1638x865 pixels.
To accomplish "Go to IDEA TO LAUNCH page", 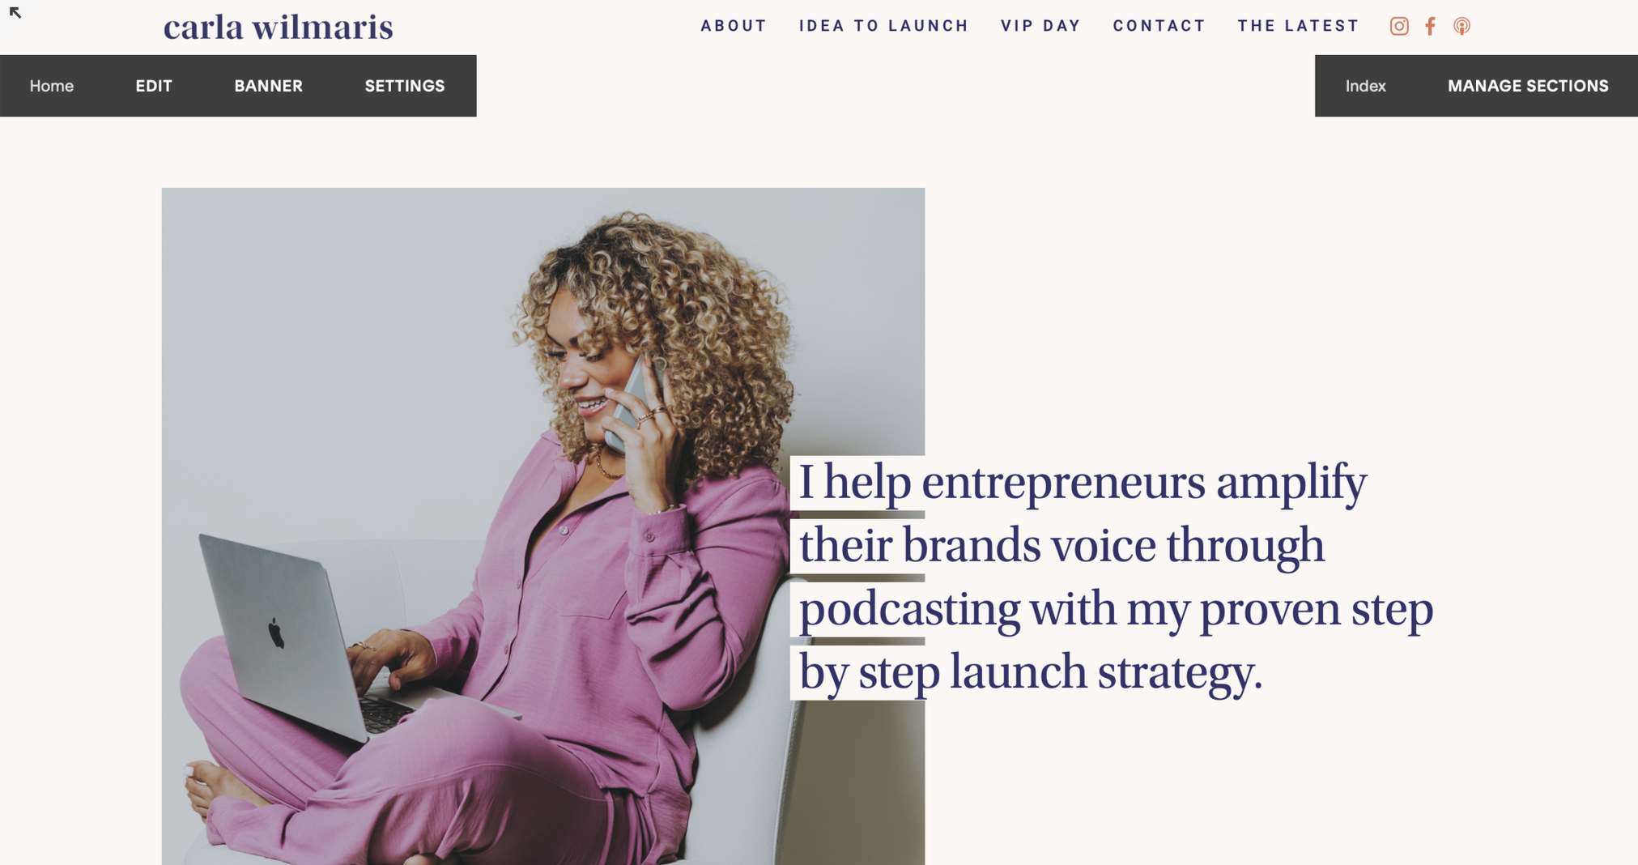I will coord(883,26).
